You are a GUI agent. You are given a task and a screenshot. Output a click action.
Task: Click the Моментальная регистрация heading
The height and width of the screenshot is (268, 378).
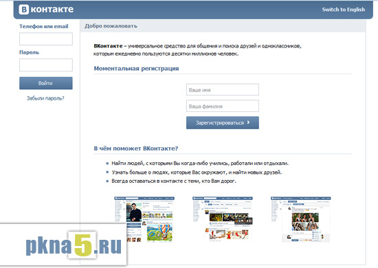point(136,69)
